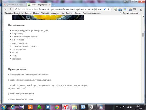Click the 'Приготовление:' heading
Screen dimensions: 146x110
pos(17,69)
